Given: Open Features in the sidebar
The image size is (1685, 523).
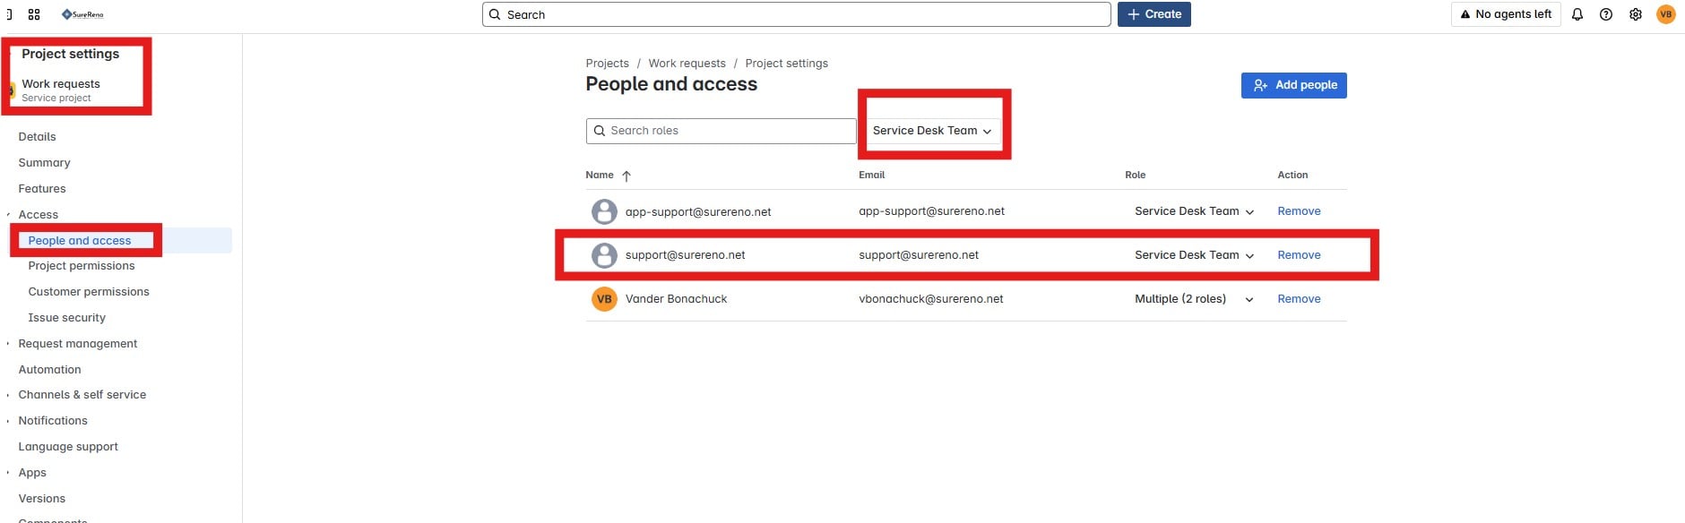Looking at the screenshot, I should (42, 189).
